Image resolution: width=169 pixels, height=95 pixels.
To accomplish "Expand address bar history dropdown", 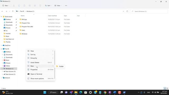I will [x=123, y=11].
